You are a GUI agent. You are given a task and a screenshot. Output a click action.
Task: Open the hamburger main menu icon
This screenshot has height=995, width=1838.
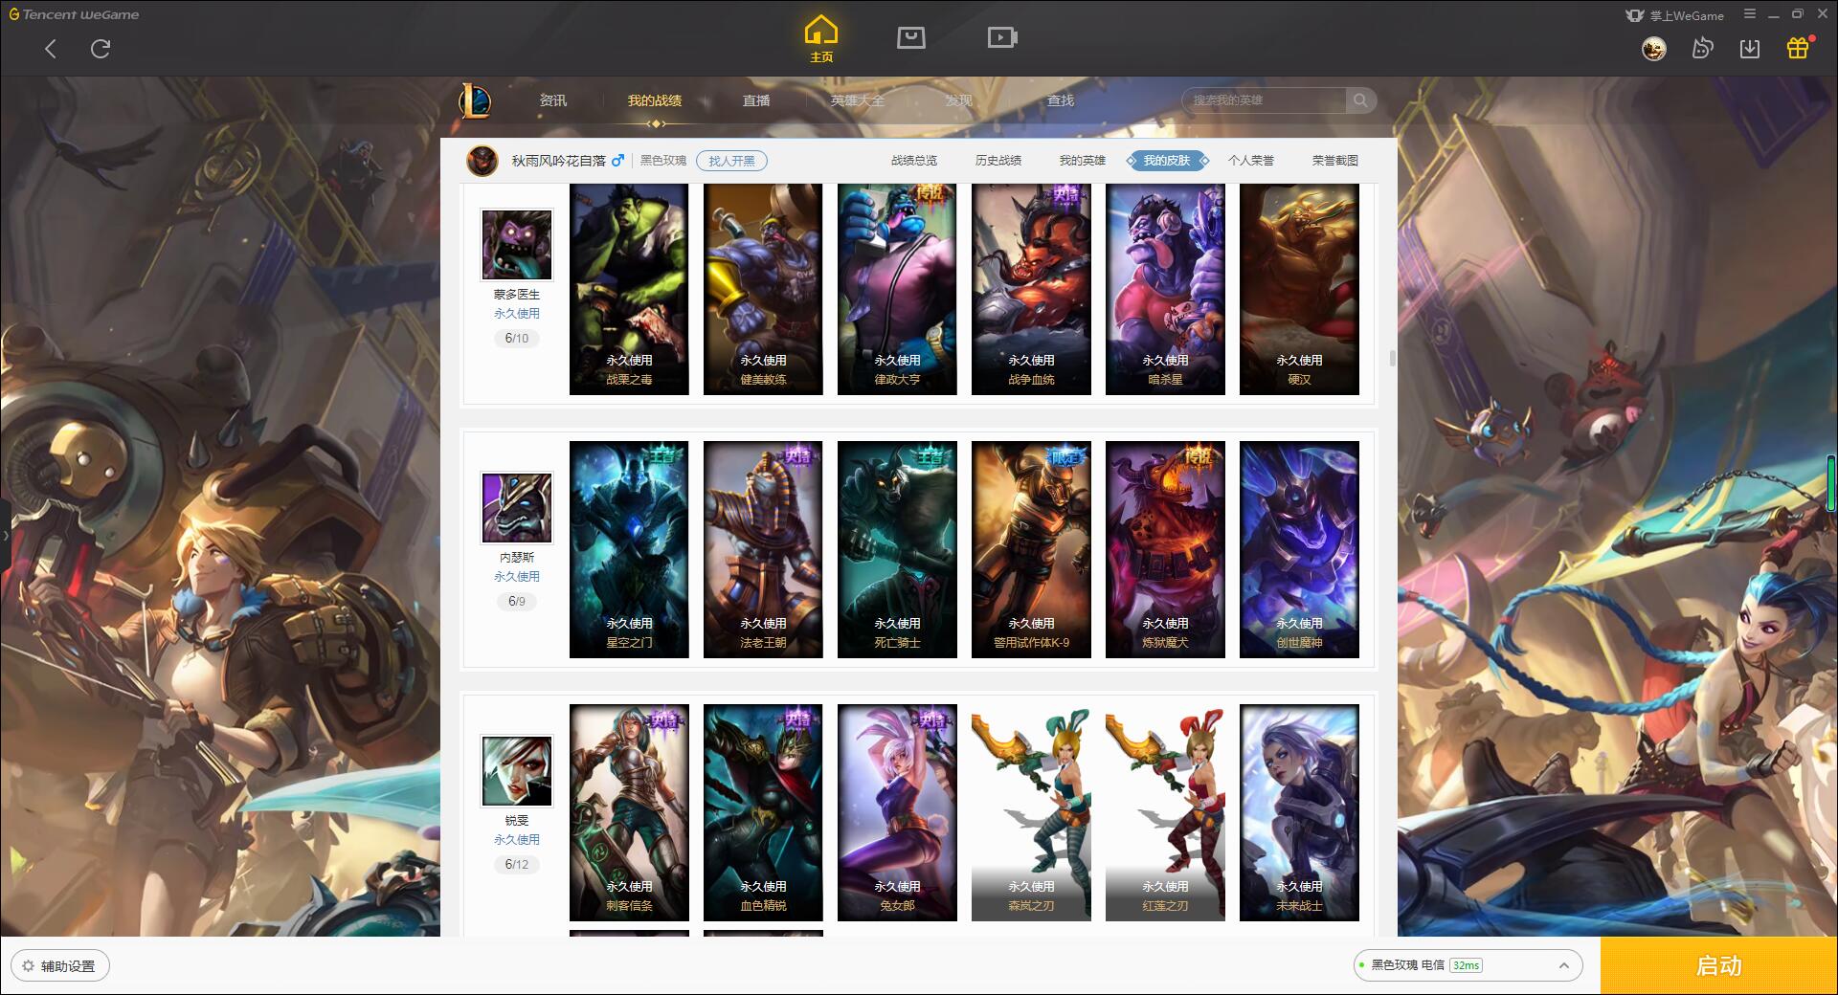tap(1750, 14)
